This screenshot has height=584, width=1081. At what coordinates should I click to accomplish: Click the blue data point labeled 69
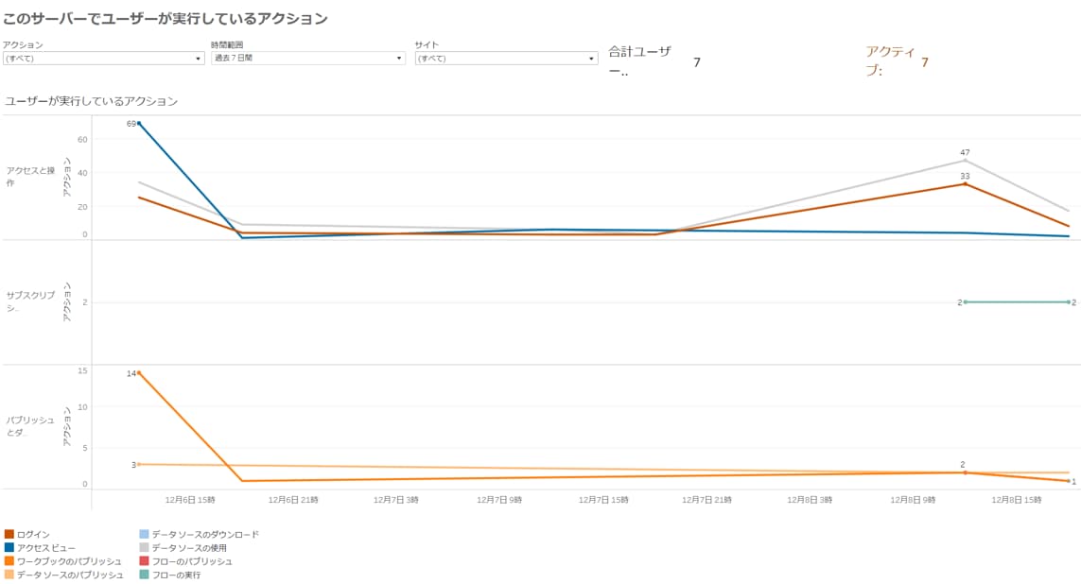pos(139,123)
